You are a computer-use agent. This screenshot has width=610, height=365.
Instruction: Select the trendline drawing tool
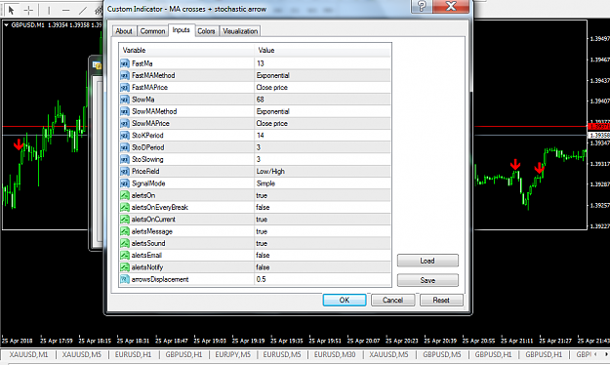click(x=83, y=10)
